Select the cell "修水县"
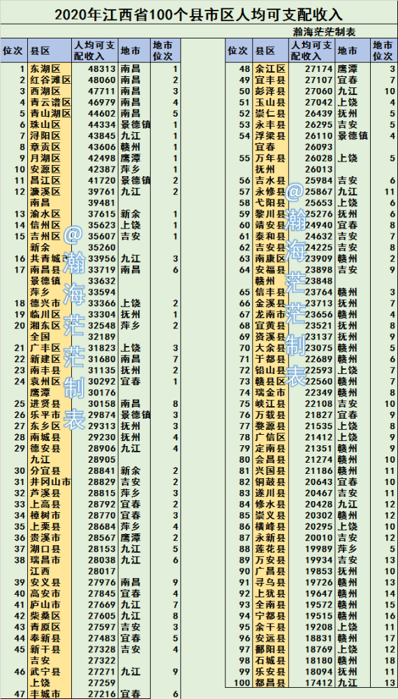398x699 pixels. click(270, 504)
